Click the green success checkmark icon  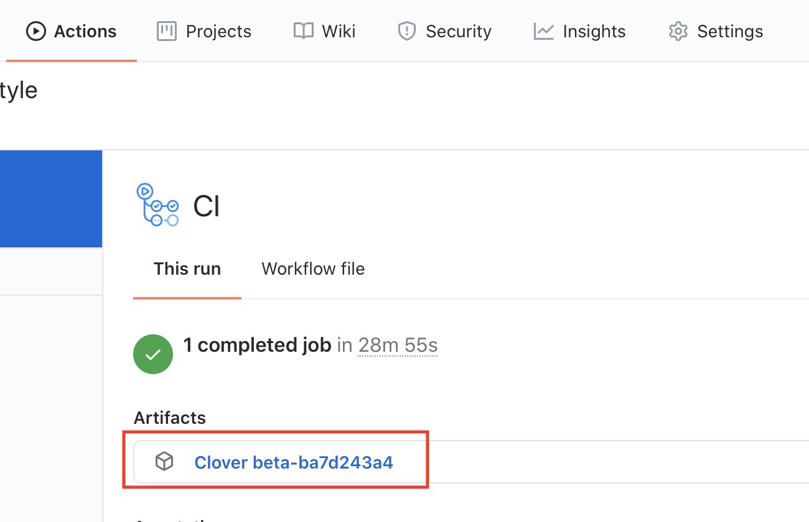(x=153, y=354)
